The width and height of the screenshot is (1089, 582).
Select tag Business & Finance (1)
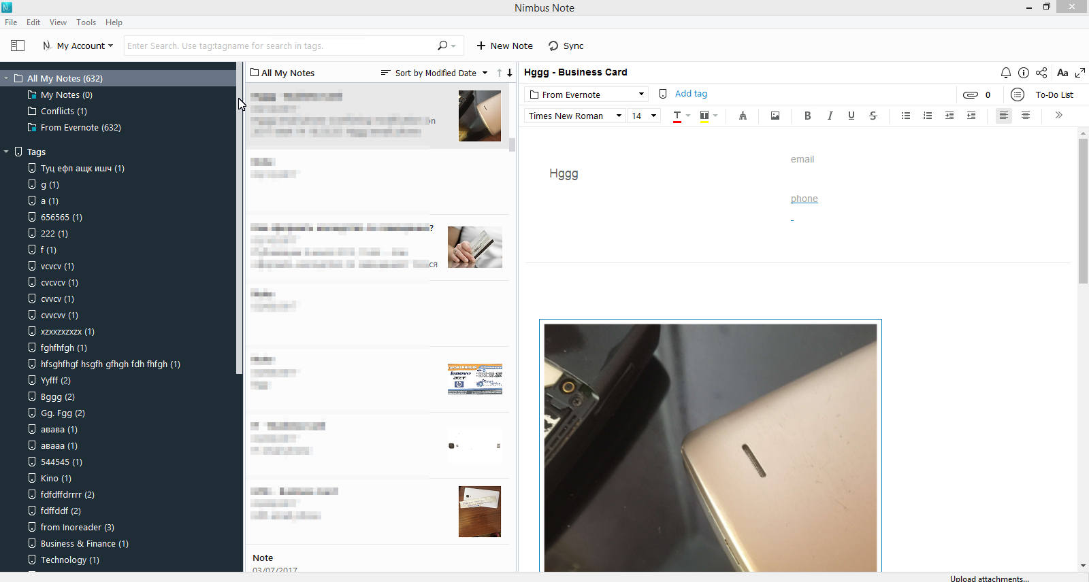[x=84, y=543]
